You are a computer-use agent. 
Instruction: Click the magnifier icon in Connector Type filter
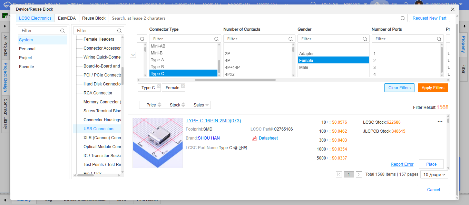click(216, 39)
